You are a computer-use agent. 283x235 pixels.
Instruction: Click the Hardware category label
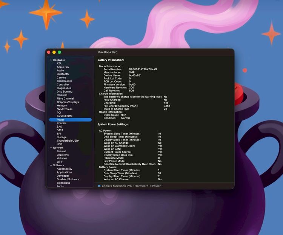click(x=59, y=60)
